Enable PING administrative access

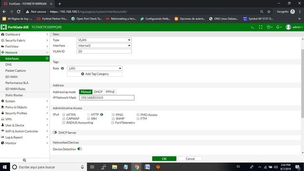pyautogui.click(x=113, y=114)
